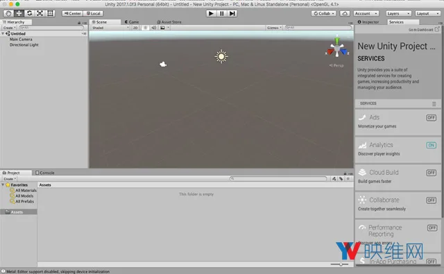Select the Scale tool
Viewport: 444px width, 274px height.
(x=40, y=13)
